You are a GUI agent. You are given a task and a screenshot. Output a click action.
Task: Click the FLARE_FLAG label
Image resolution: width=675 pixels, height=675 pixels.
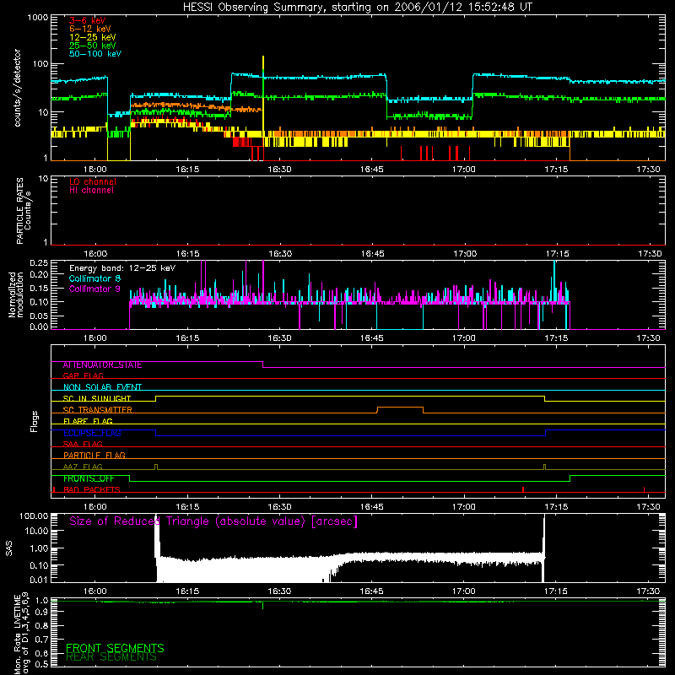pyautogui.click(x=88, y=421)
